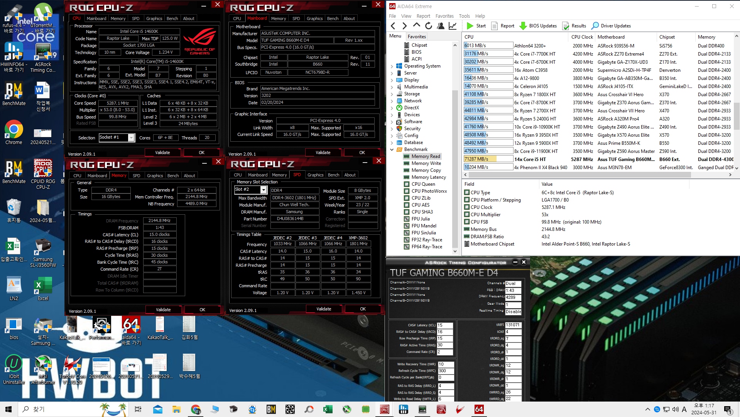The width and height of the screenshot is (740, 417).
Task: Open the Recycle Bin on desktop
Action: [x=14, y=211]
